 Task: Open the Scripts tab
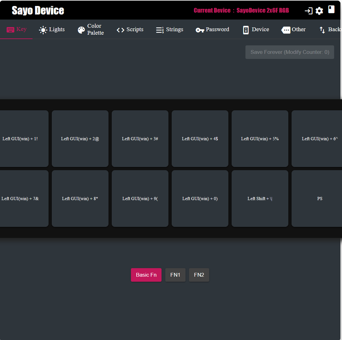click(x=130, y=30)
